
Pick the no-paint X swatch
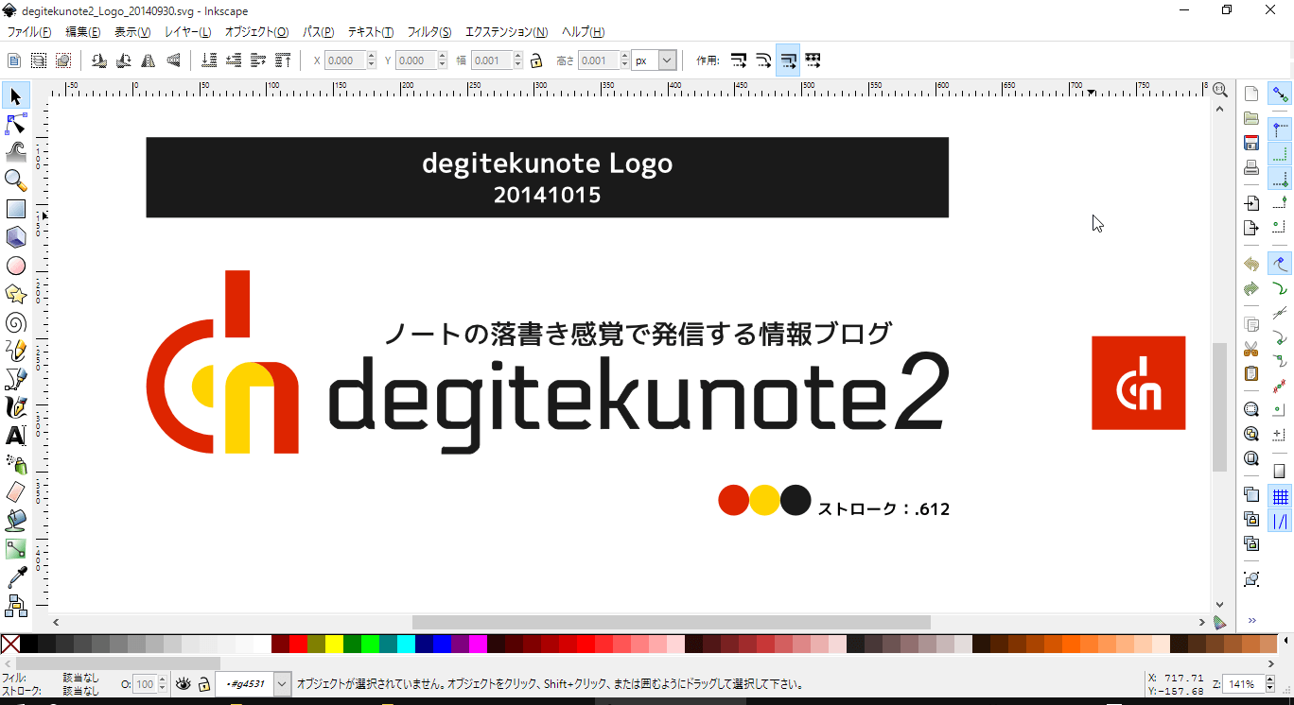9,644
